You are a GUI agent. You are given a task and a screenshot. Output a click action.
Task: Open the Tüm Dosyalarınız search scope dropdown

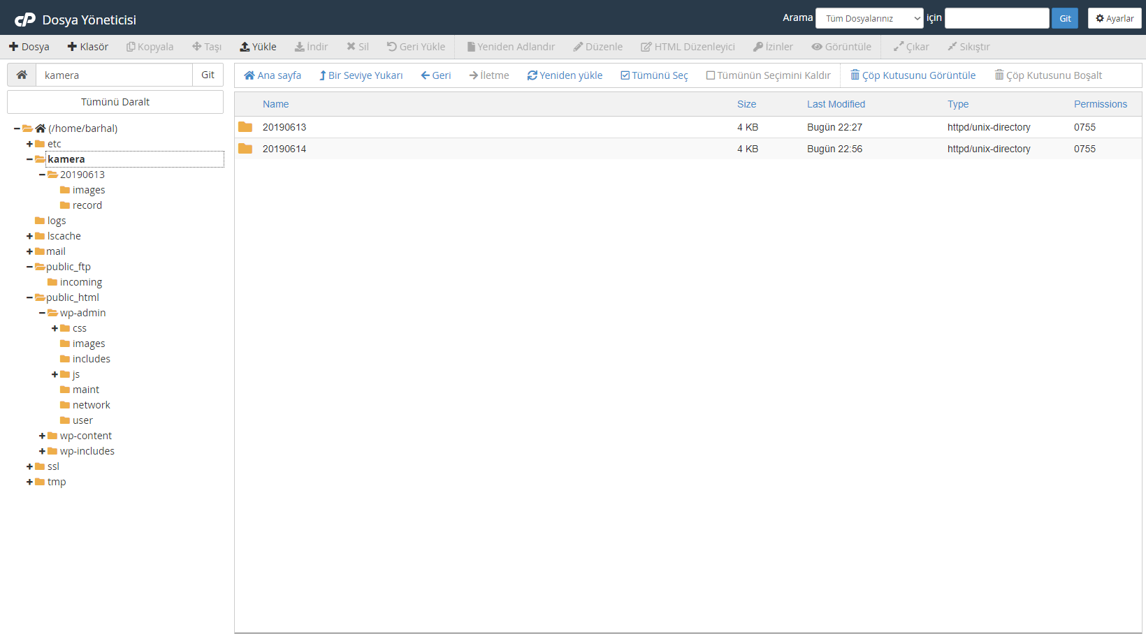870,18
